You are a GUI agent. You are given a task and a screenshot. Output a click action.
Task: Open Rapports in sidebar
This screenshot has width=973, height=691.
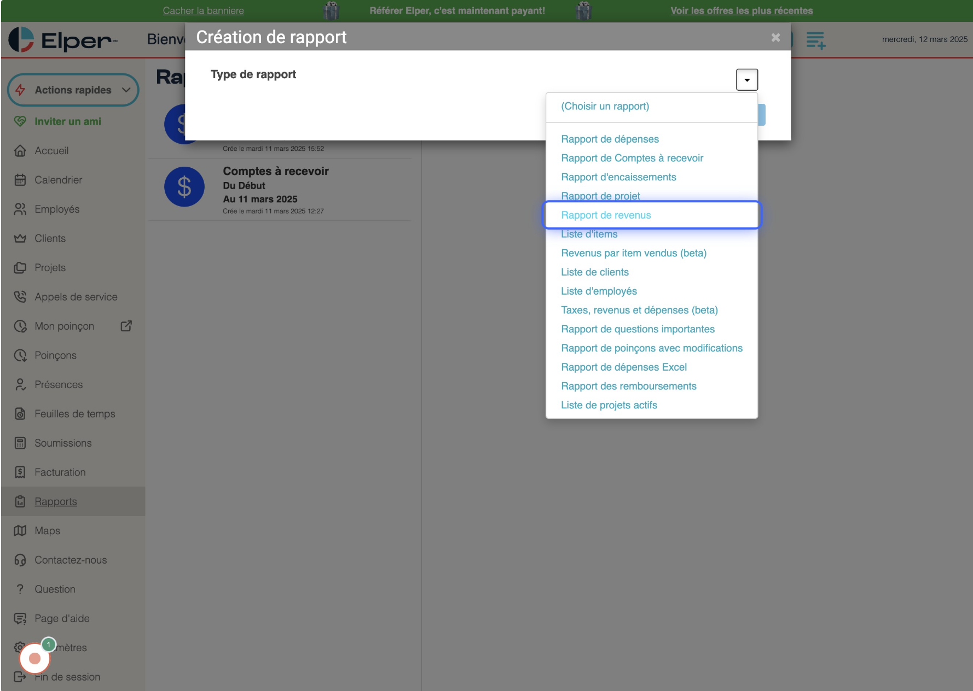[56, 501]
